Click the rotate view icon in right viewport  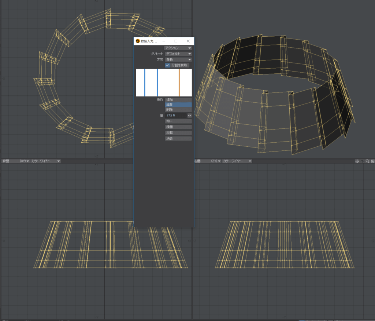(x=362, y=161)
